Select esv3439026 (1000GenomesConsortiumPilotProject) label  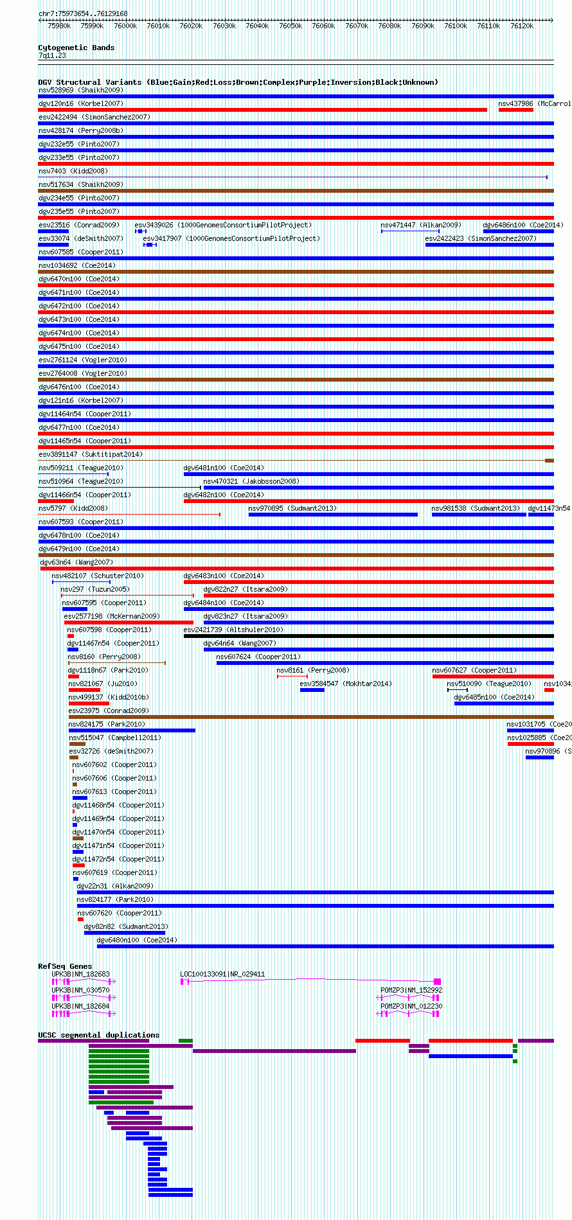click(223, 225)
